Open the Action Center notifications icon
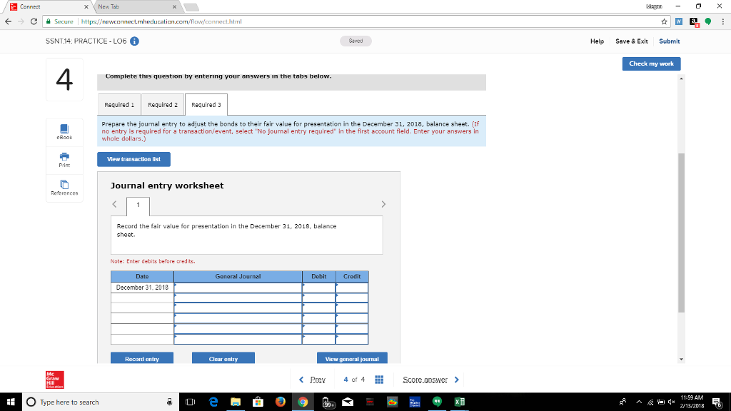The height and width of the screenshot is (411, 731). (x=717, y=402)
